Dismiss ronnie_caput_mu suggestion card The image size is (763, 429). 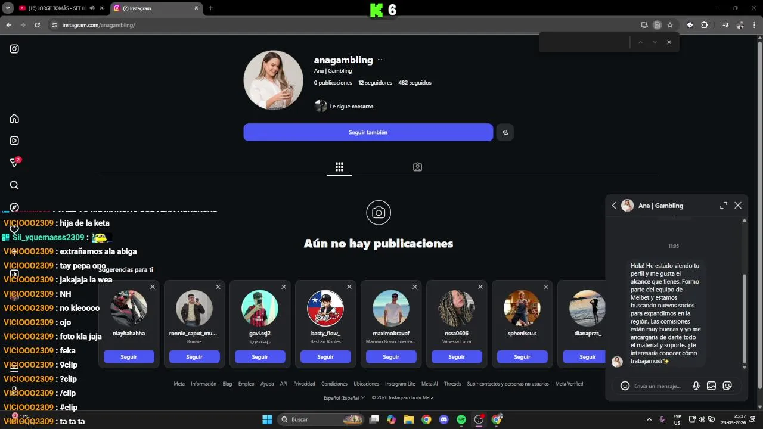[218, 287]
